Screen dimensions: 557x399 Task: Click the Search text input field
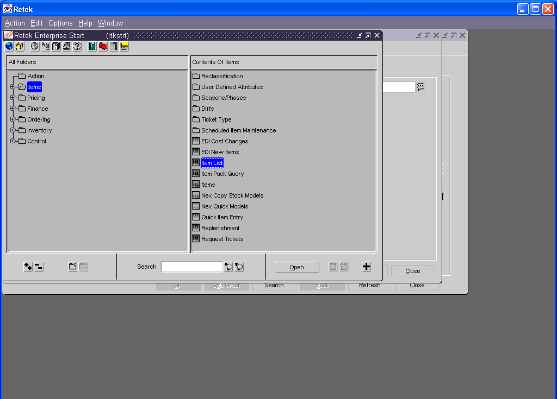pos(192,267)
